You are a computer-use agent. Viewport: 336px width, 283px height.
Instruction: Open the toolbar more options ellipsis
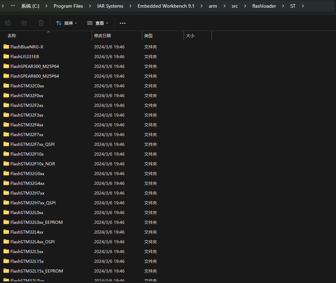point(123,23)
